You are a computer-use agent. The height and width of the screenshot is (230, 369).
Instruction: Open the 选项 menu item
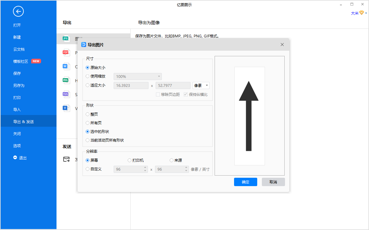(17, 146)
